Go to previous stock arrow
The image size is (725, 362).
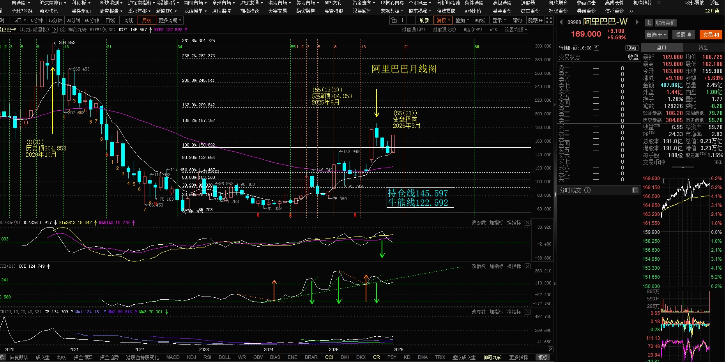coord(561,22)
